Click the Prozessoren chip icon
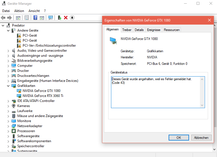Viewport: 217px width, 157px height. point(13,131)
